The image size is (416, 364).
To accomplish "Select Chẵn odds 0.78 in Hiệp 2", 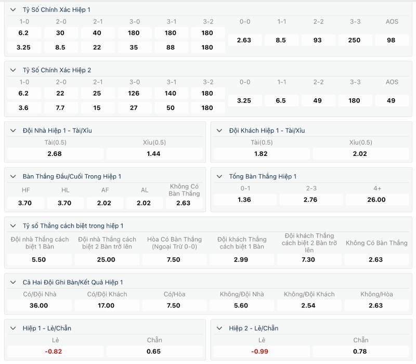I will click(x=360, y=352).
